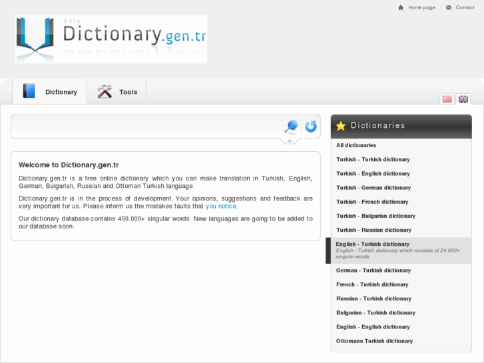Open Russian - Turkish dictionary

click(x=373, y=299)
